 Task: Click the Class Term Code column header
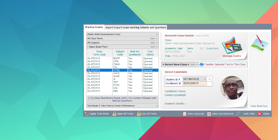pyautogui.click(x=99, y=53)
